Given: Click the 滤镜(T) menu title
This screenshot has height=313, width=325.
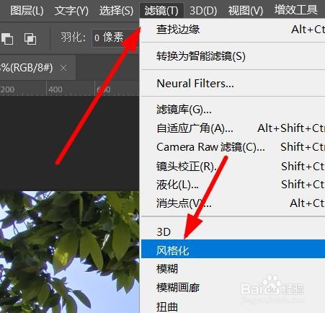Looking at the screenshot, I should [161, 11].
